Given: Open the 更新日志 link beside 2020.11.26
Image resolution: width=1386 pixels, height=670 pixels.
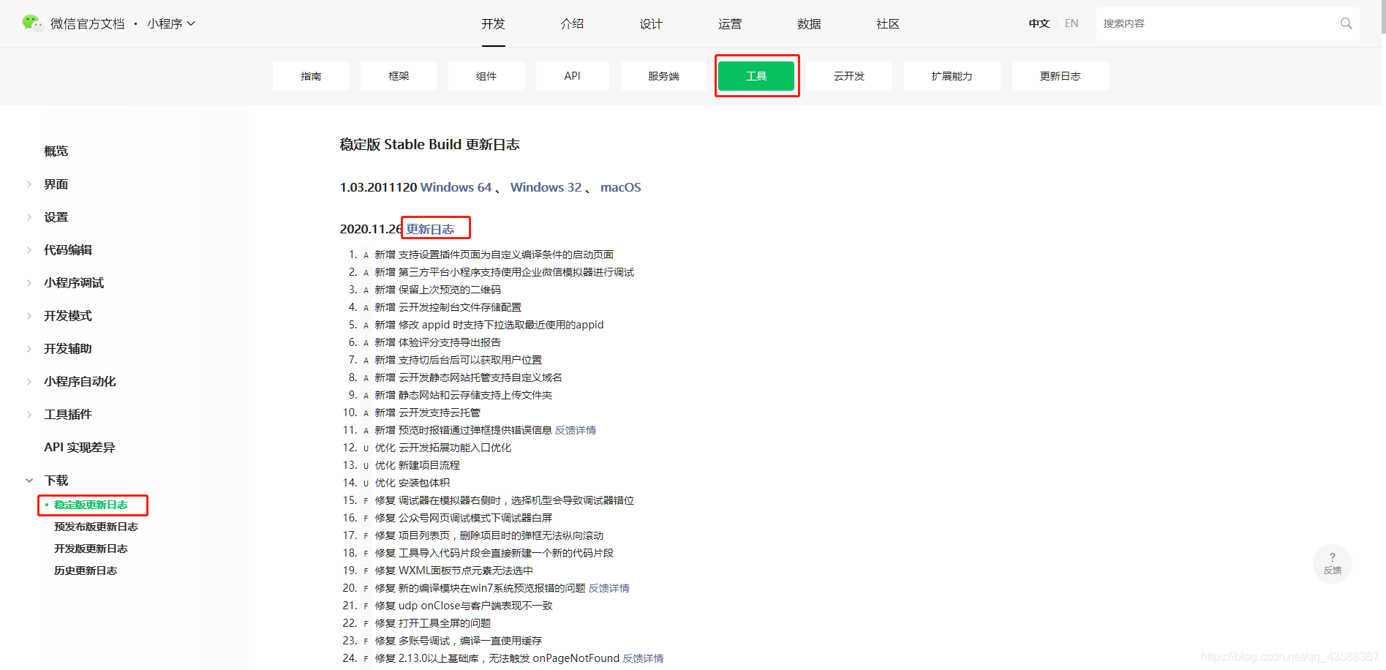Looking at the screenshot, I should coord(430,229).
